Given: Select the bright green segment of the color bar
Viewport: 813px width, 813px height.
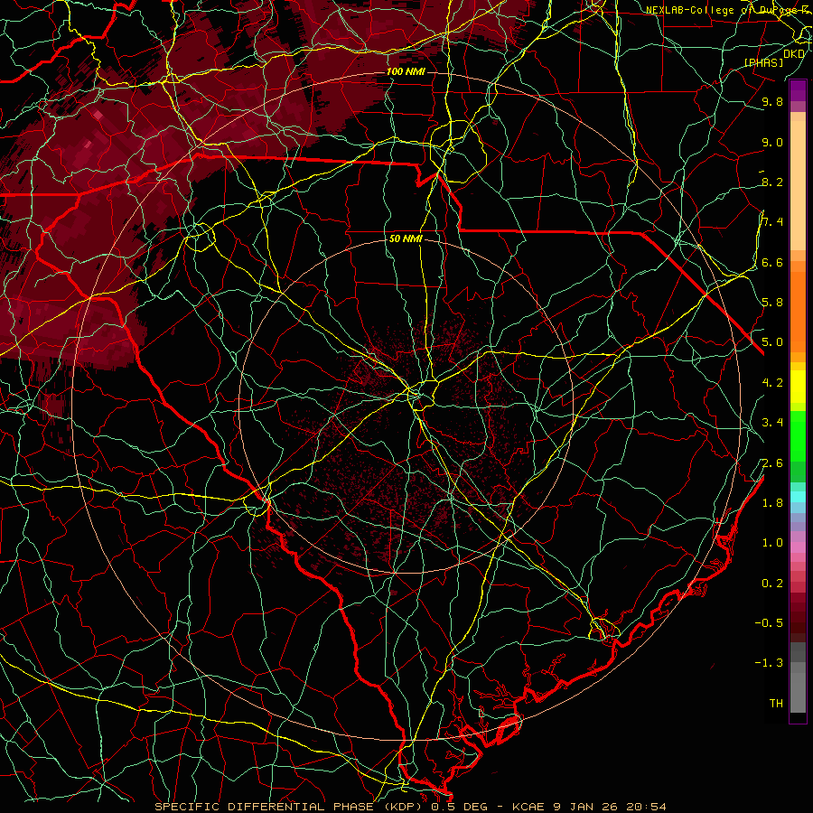Looking at the screenshot, I should click(798, 435).
